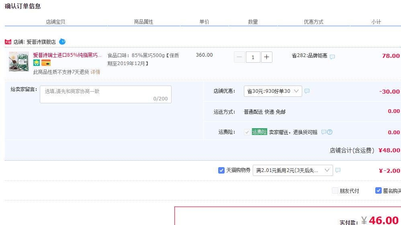Click the 店铺合计(含运费) label

pos(352,150)
